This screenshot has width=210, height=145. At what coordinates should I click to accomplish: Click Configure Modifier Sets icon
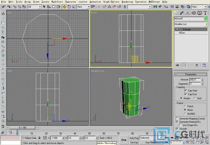point(204,65)
